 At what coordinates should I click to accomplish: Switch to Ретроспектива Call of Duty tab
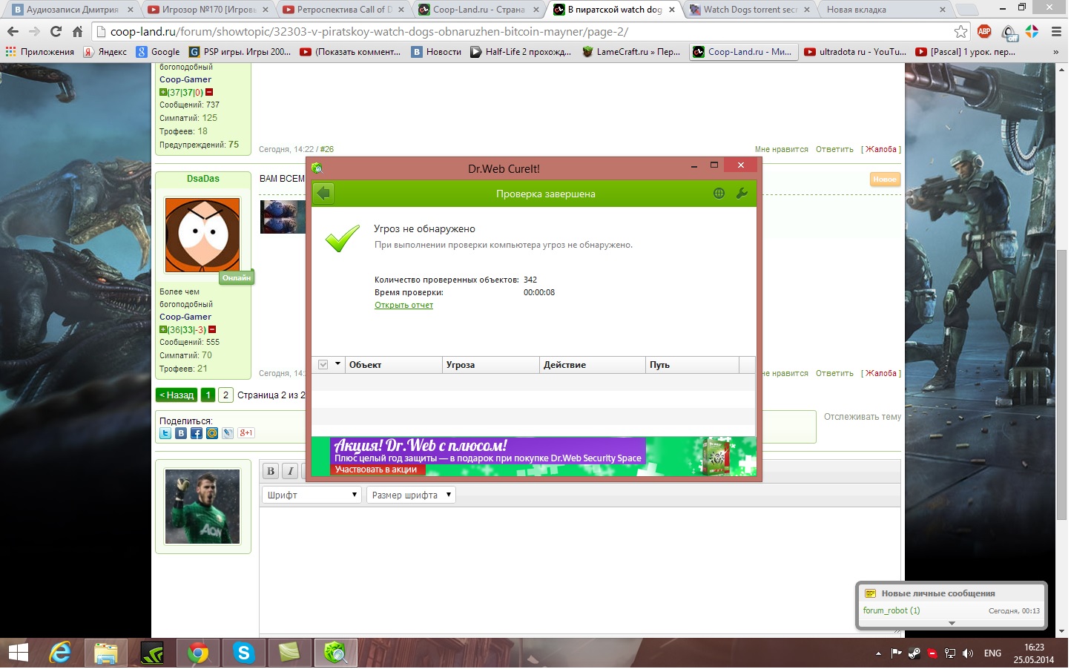(344, 10)
